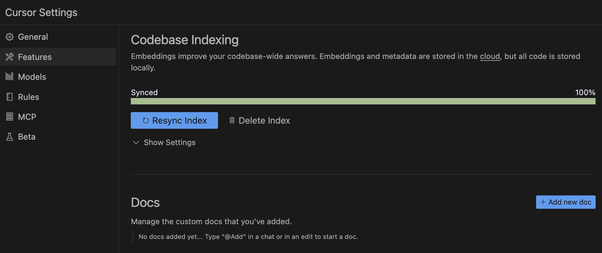This screenshot has width=602, height=253.
Task: Open Rules via its notebook icon
Action: pos(10,97)
